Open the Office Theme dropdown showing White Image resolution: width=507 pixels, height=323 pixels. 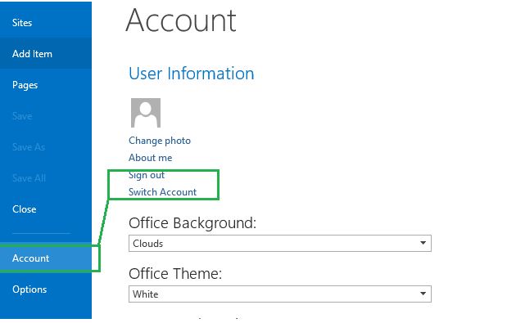tap(280, 294)
